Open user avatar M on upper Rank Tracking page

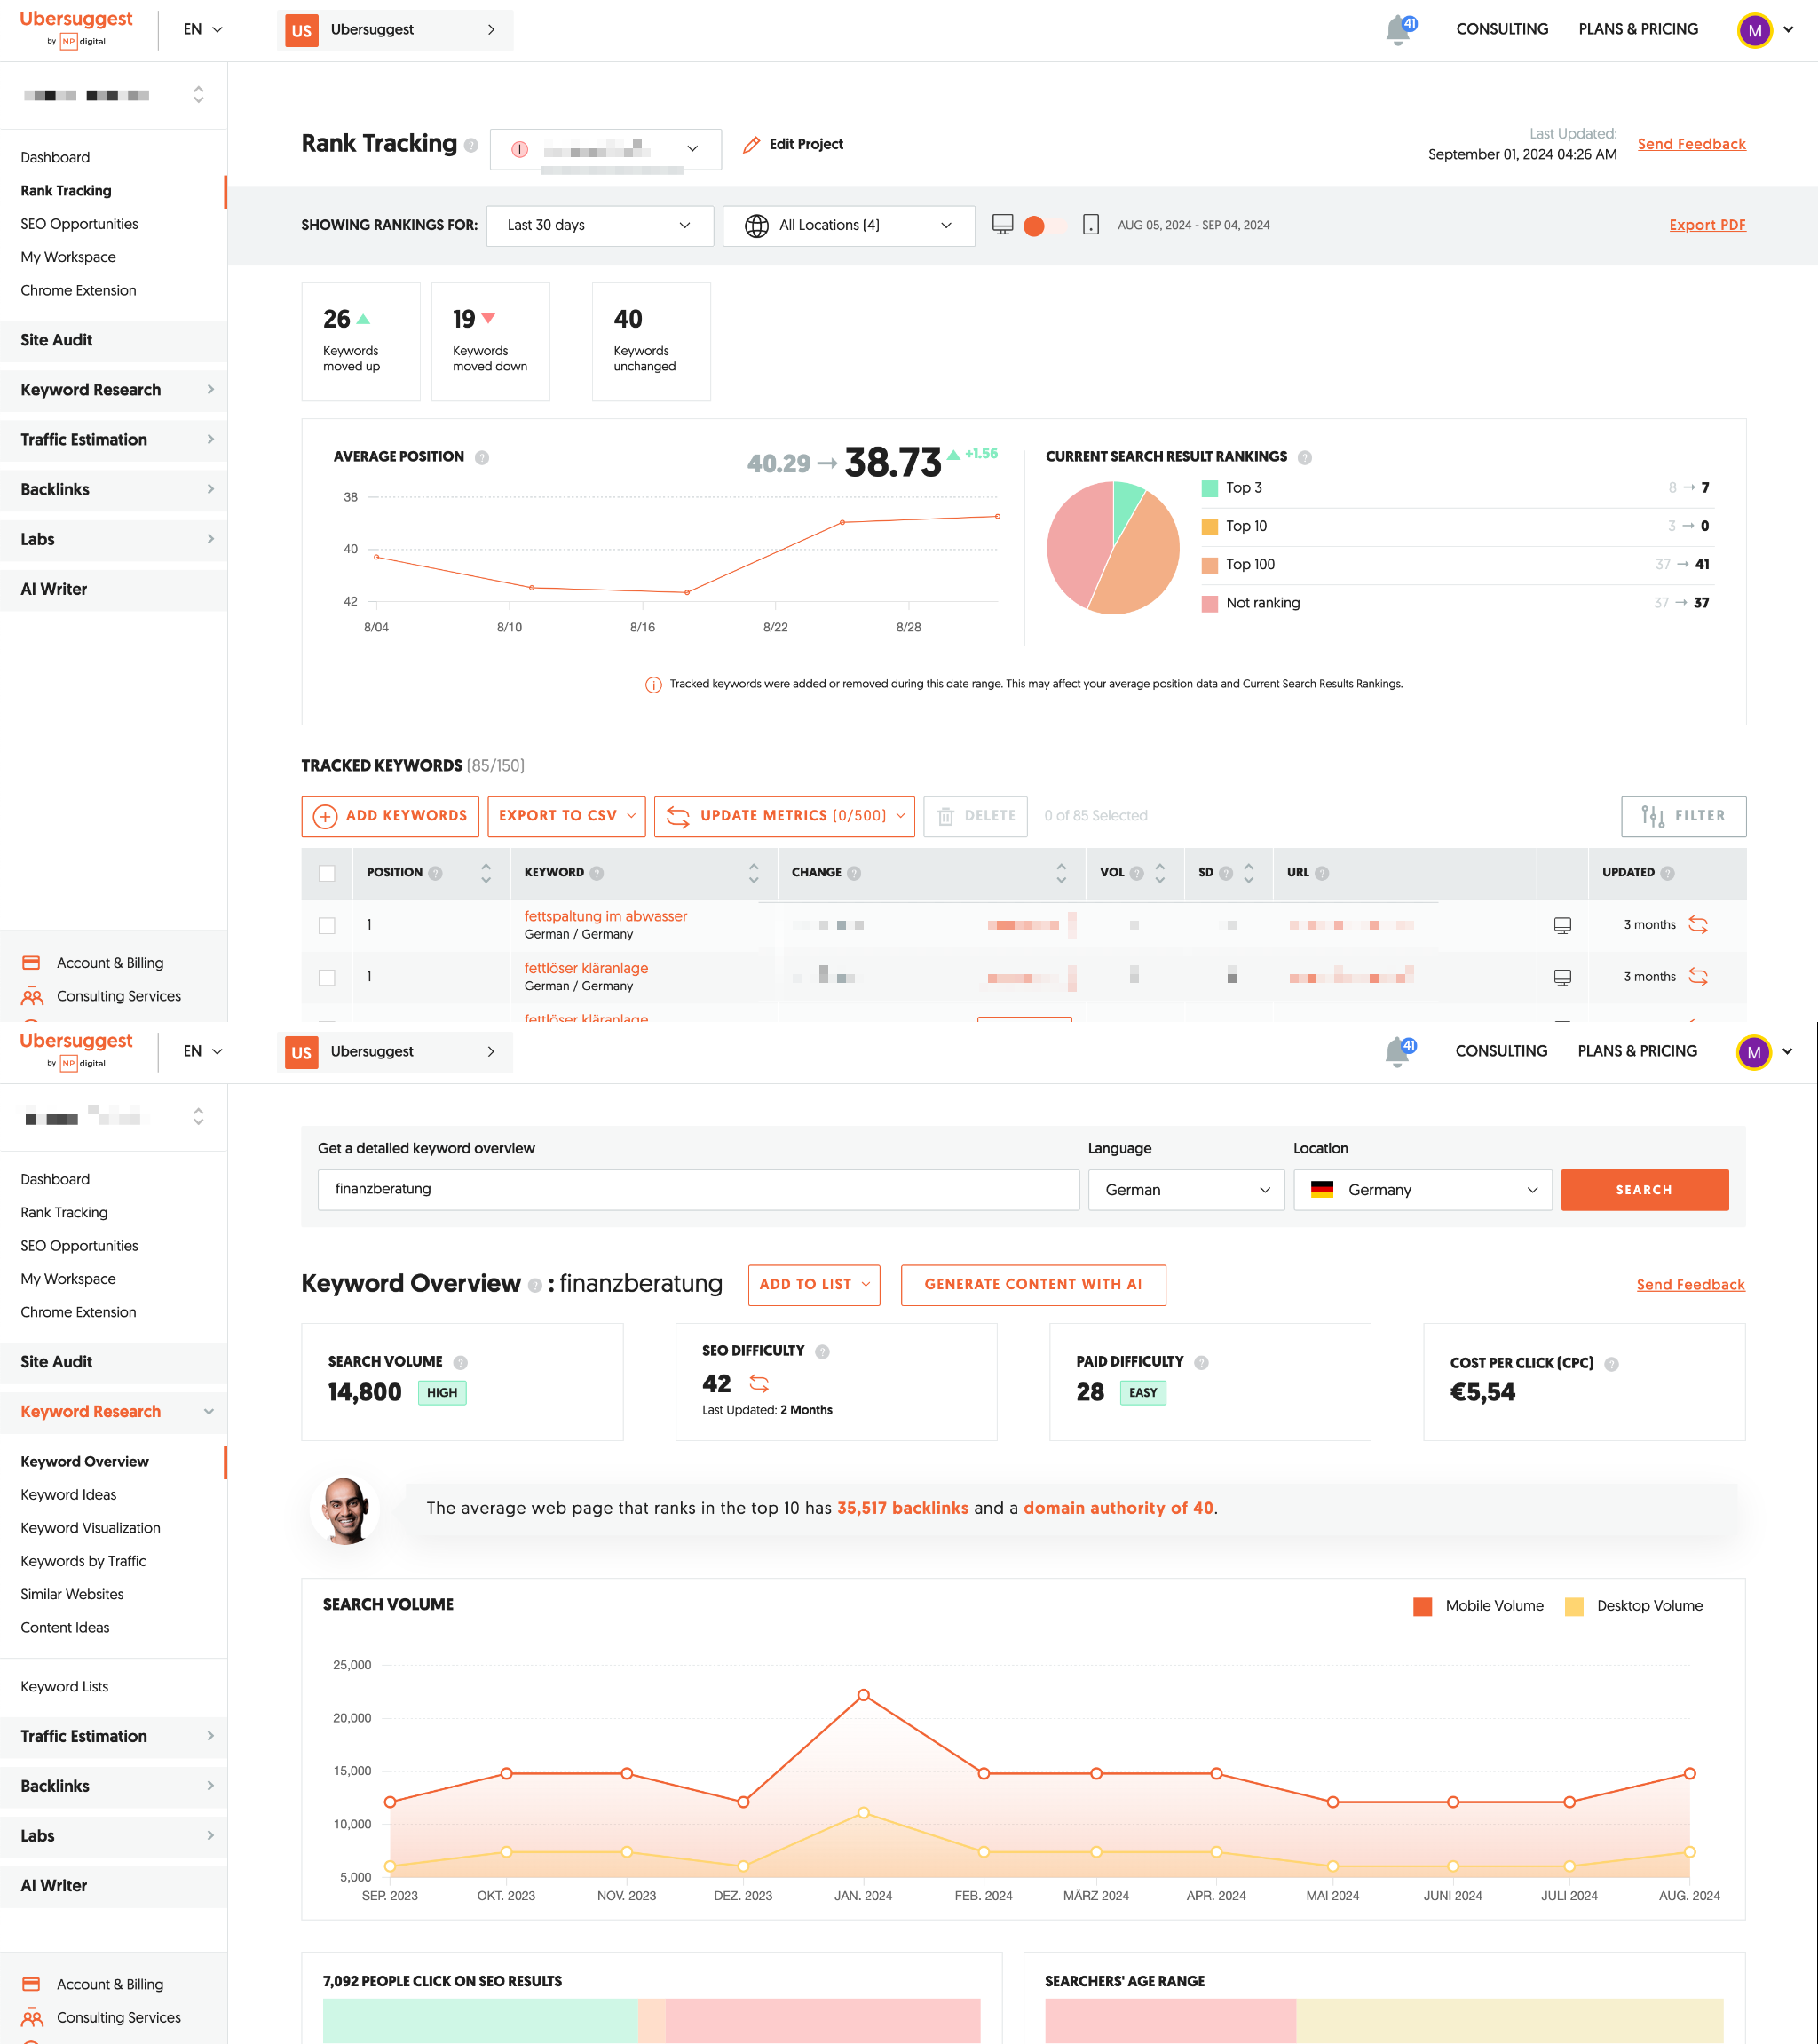pos(1754,30)
